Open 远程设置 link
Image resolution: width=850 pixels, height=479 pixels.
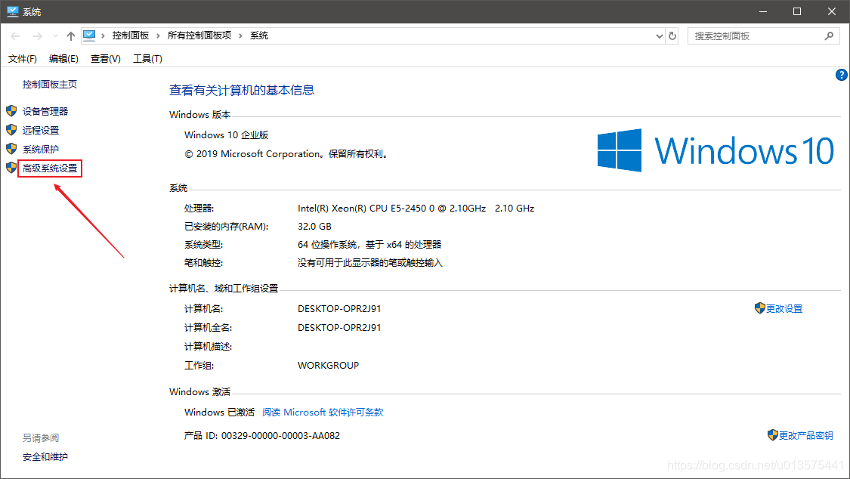coord(41,131)
